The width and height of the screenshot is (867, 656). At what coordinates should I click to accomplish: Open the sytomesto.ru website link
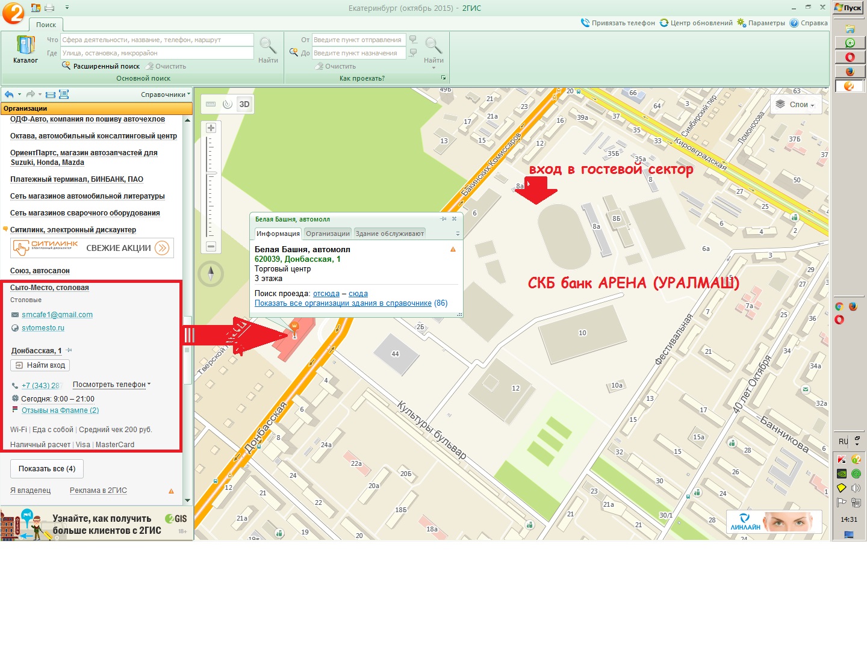point(43,328)
